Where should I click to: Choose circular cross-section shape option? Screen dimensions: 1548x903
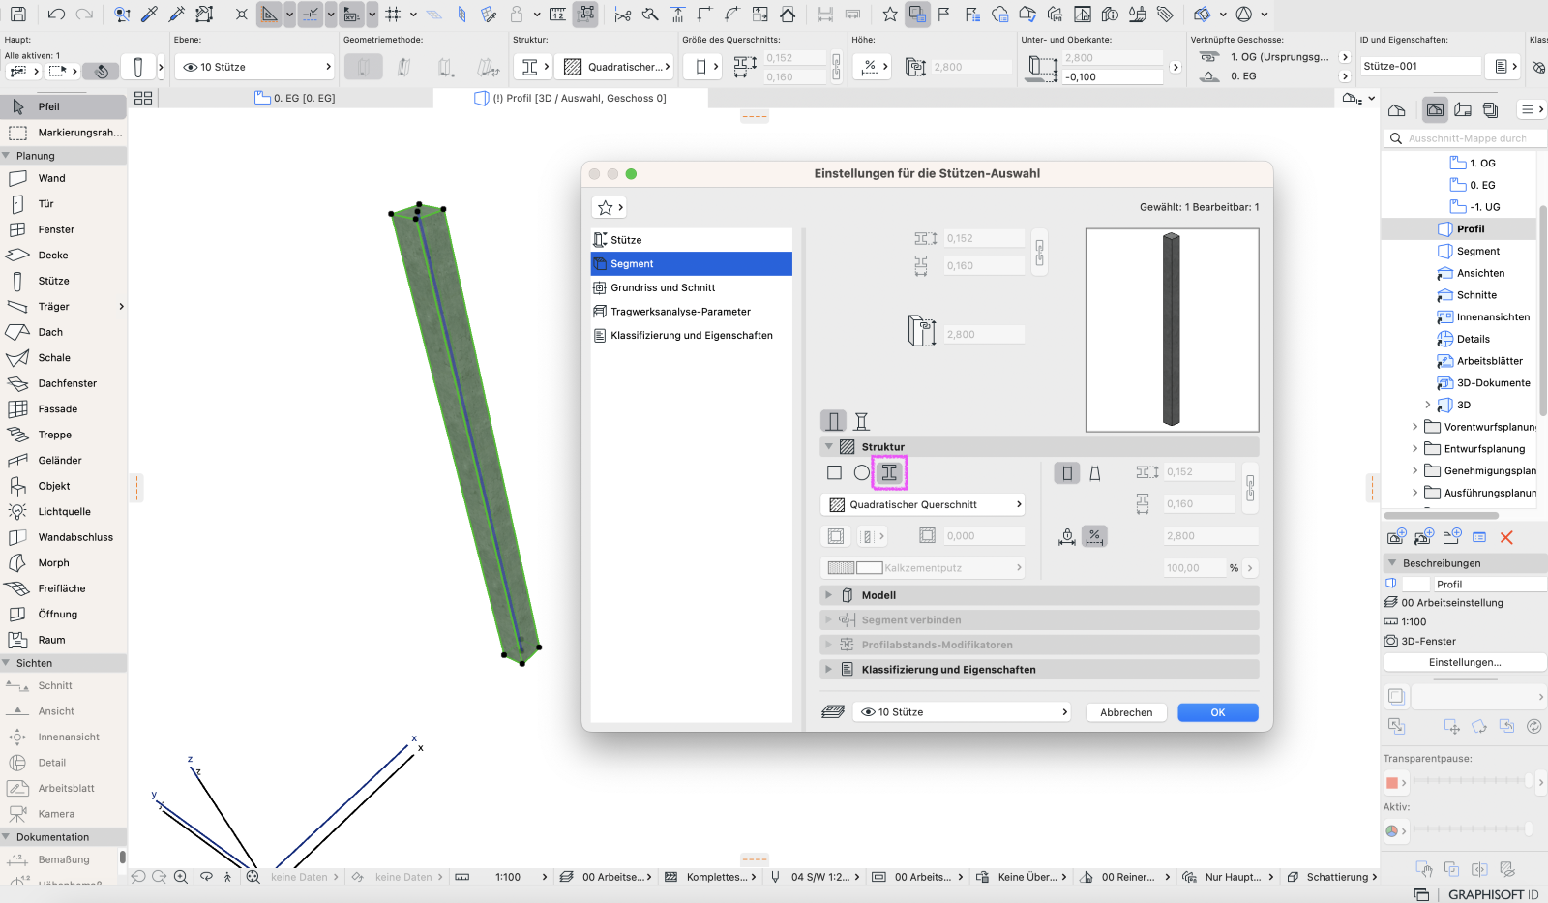click(861, 472)
